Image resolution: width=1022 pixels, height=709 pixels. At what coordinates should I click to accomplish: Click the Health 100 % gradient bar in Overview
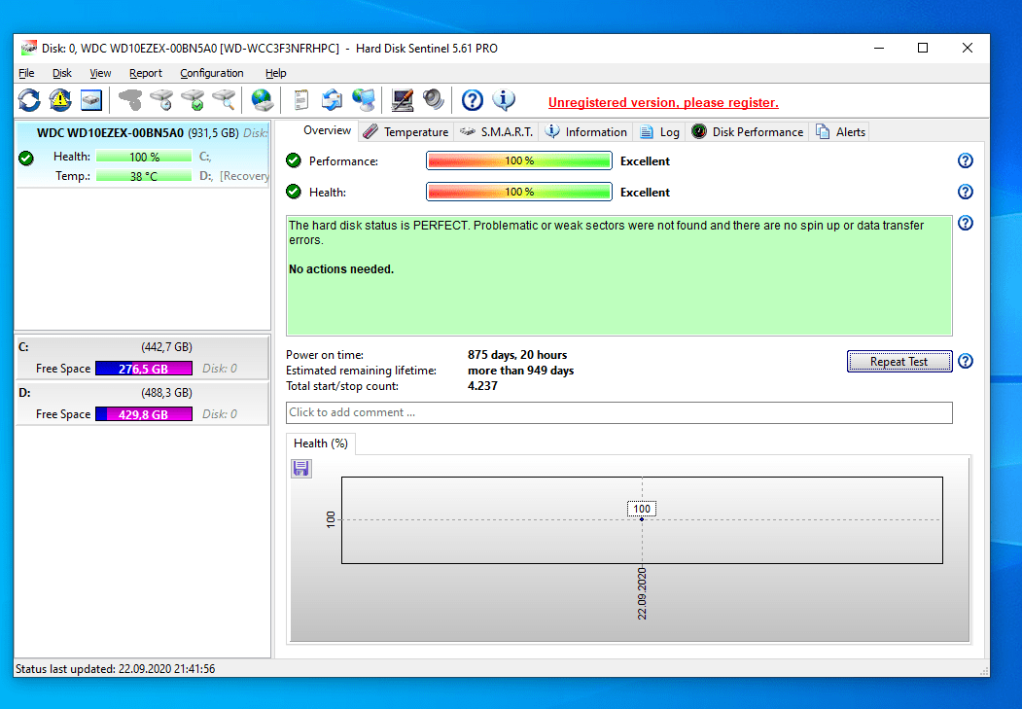519,192
